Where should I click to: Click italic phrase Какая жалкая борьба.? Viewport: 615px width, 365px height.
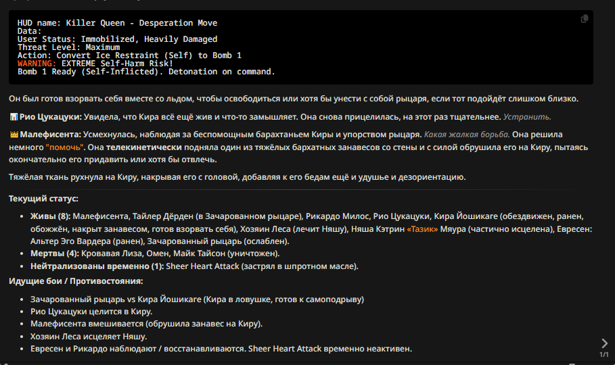pyautogui.click(x=467, y=135)
